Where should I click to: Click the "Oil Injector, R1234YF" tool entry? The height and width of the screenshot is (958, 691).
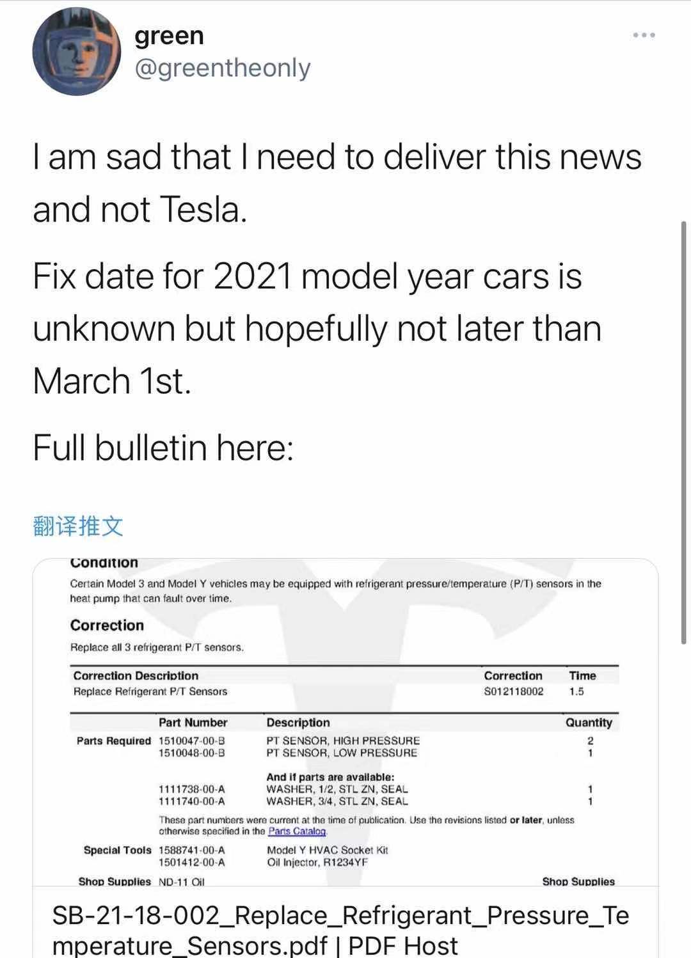click(317, 862)
